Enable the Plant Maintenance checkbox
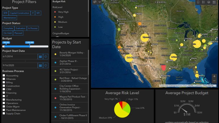 [4, 110]
